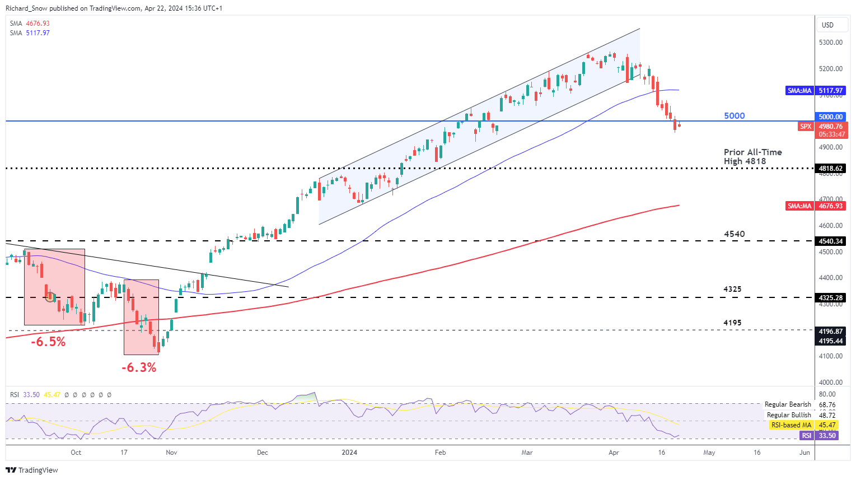856x480 pixels.
Task: Click the -6.3% drawdown label
Action: pos(139,367)
